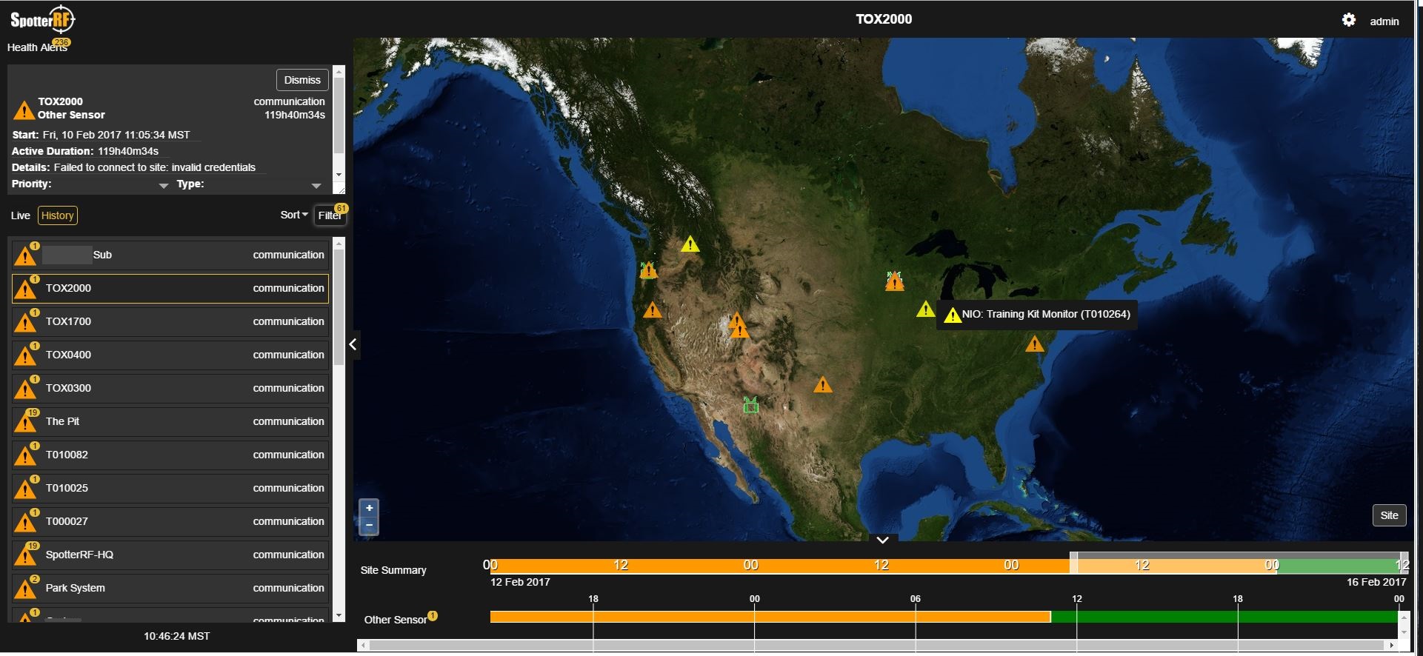Click the warning icon beside SpotterRF-HQ
Image resolution: width=1423 pixels, height=656 pixels.
(25, 555)
